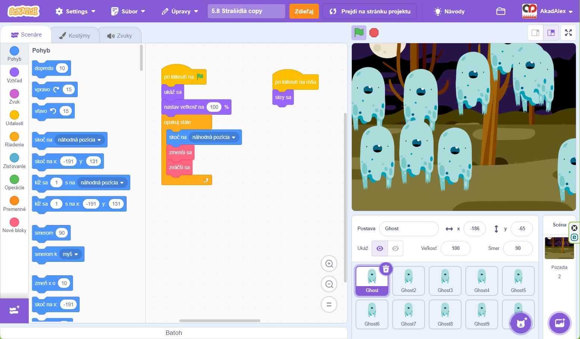Reset workspace zoom to default
Image resolution: width=580 pixels, height=339 pixels.
(329, 304)
